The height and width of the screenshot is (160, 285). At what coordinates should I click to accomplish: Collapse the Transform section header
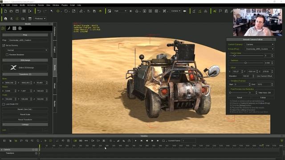(x=25, y=74)
